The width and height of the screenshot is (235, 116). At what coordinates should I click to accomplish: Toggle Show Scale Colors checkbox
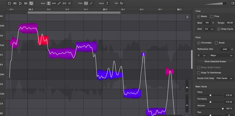[199, 67]
